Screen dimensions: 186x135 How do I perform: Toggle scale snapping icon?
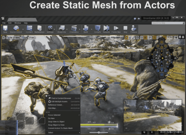tap(165, 38)
